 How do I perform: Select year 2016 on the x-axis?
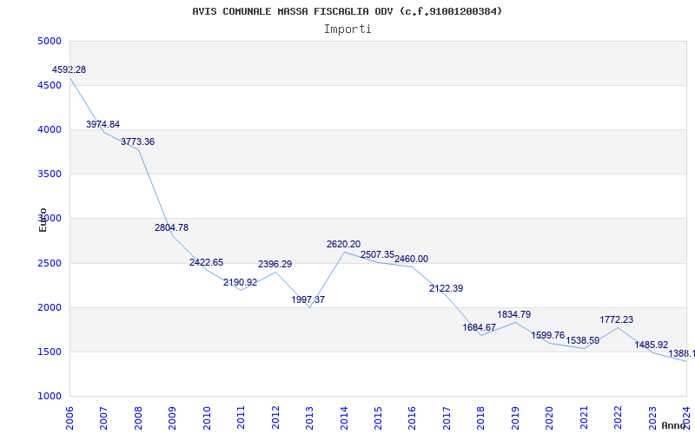412,418
